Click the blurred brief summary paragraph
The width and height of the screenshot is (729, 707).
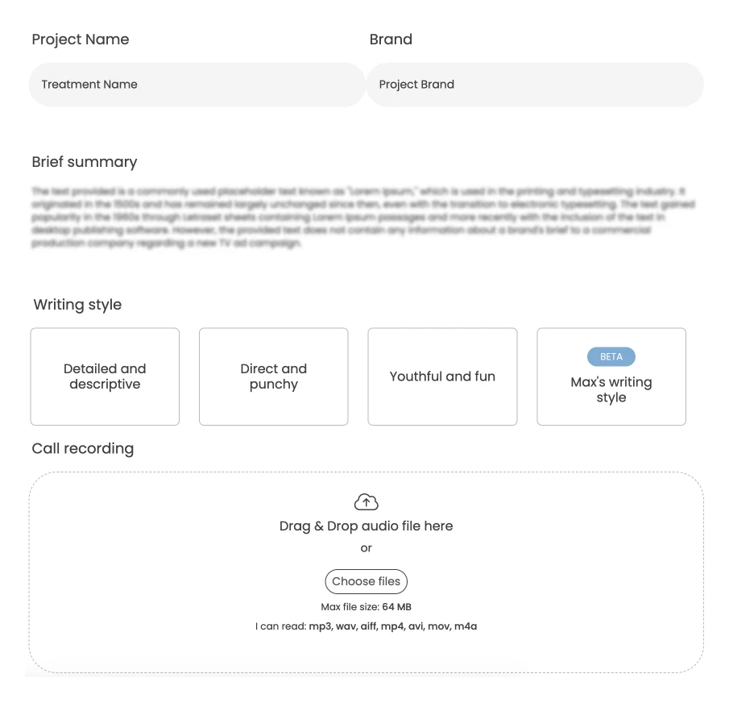pos(362,217)
